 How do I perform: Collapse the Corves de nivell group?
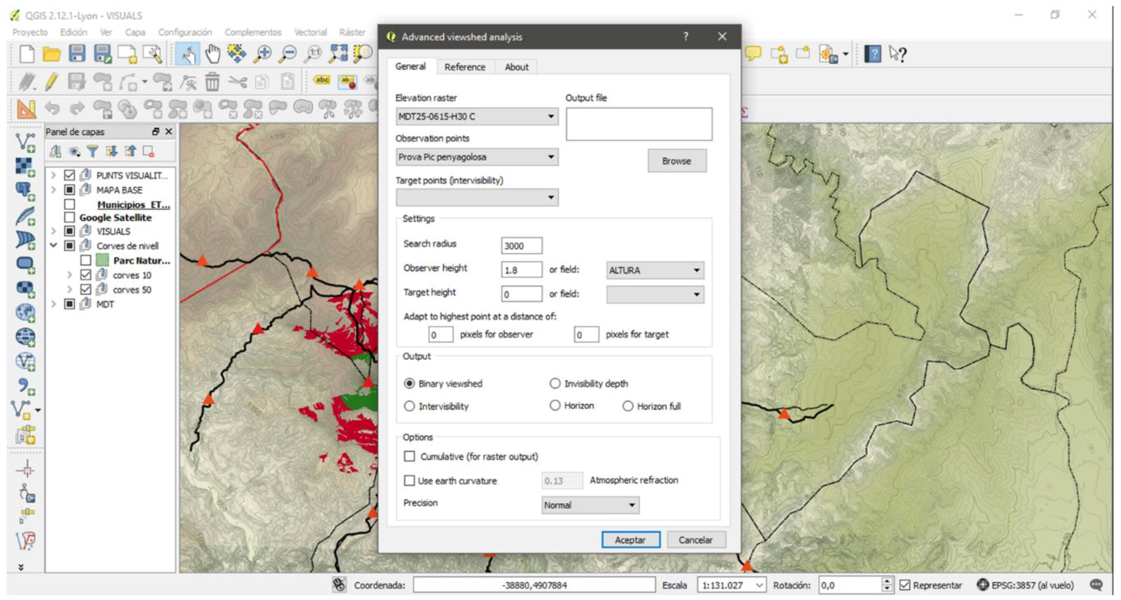53,245
